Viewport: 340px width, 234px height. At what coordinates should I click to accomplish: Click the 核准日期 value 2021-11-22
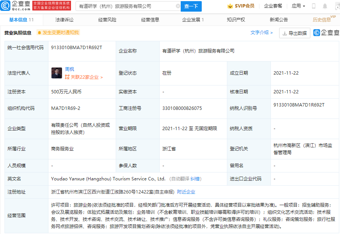point(286,92)
